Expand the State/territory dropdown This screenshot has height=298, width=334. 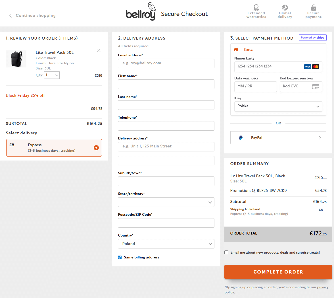pos(166,202)
